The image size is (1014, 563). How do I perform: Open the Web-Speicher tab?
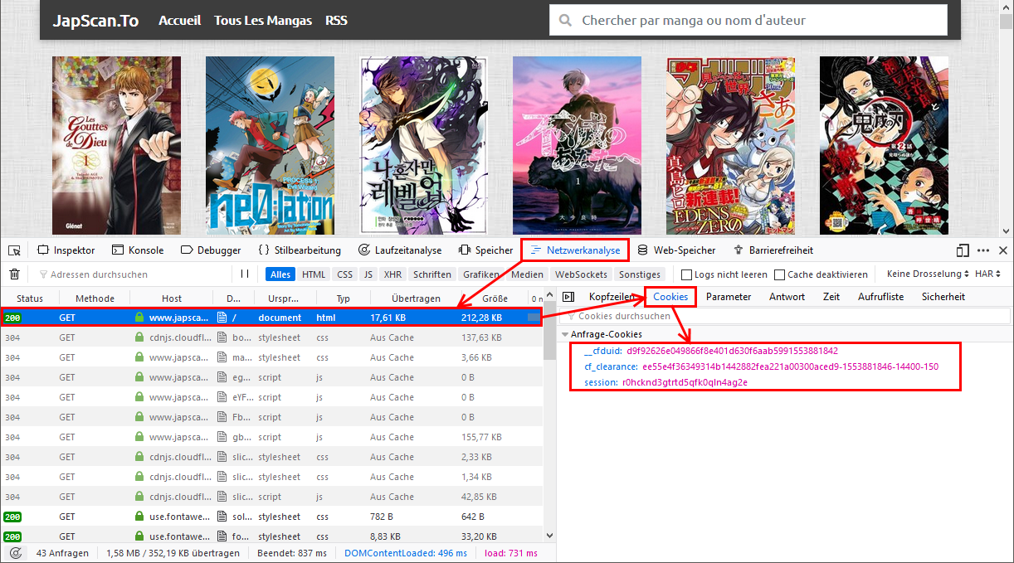pyautogui.click(x=676, y=250)
